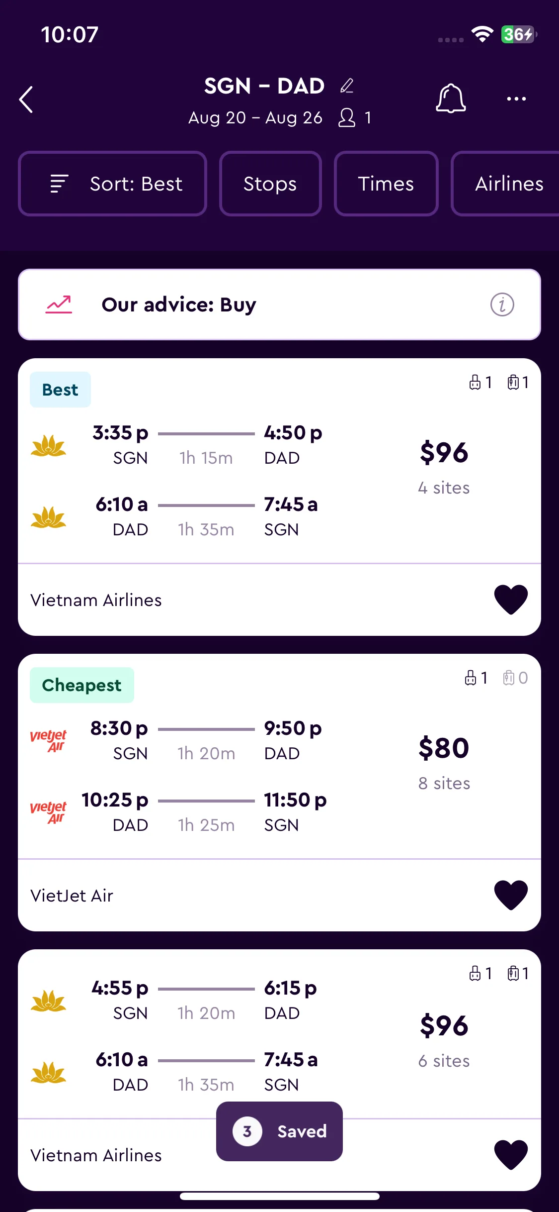Open the Stops filter
559x1212 pixels.
[x=270, y=184]
